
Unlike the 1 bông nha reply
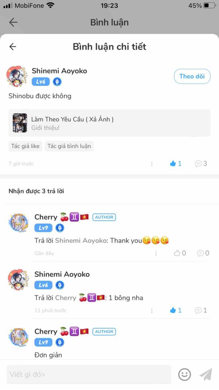[176, 310]
